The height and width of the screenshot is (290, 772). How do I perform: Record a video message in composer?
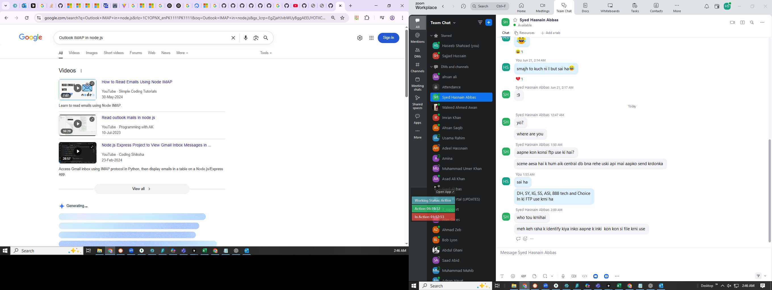point(574,276)
